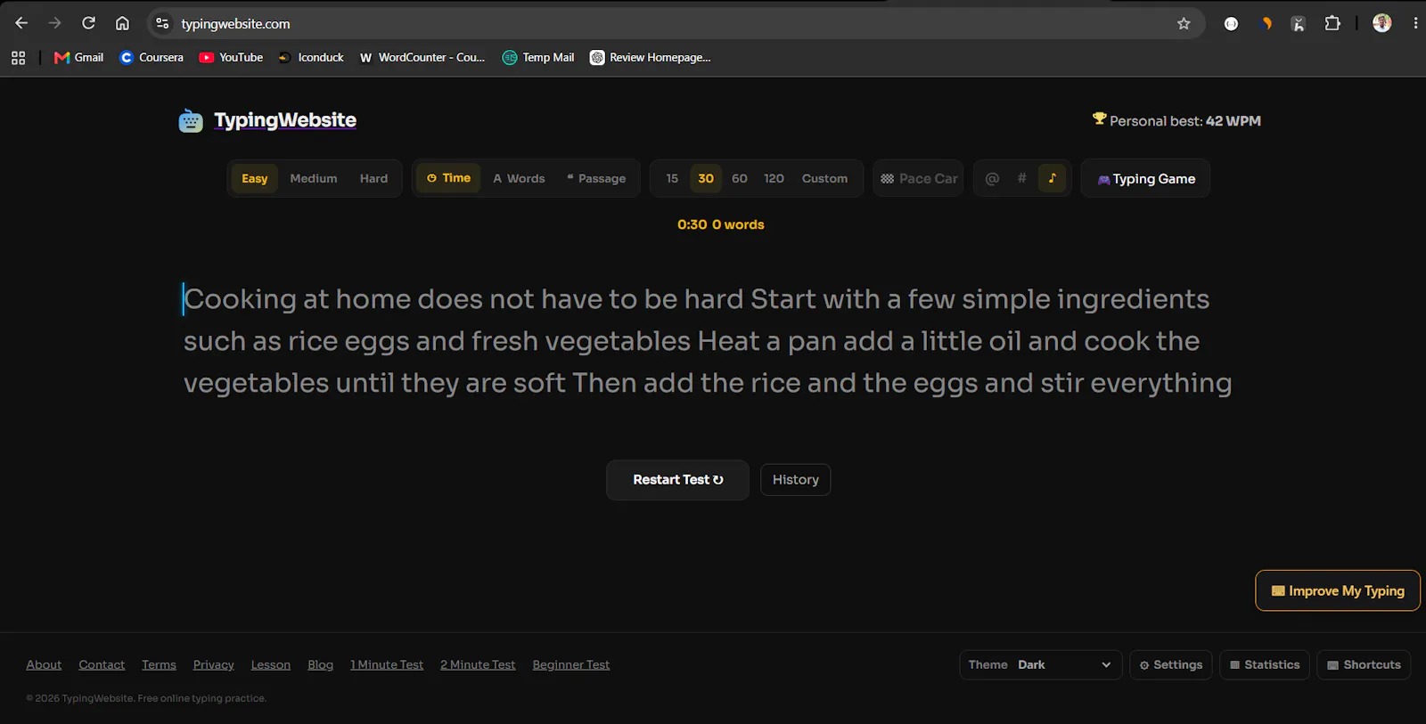Open Review Homepage bookmark
Image resolution: width=1426 pixels, height=724 pixels.
tap(650, 58)
